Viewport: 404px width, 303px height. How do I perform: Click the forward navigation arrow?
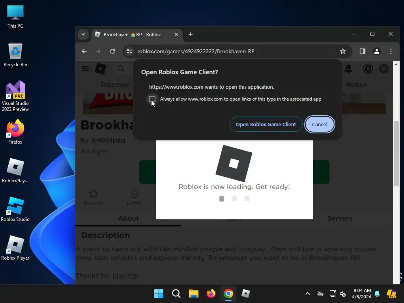pos(98,51)
